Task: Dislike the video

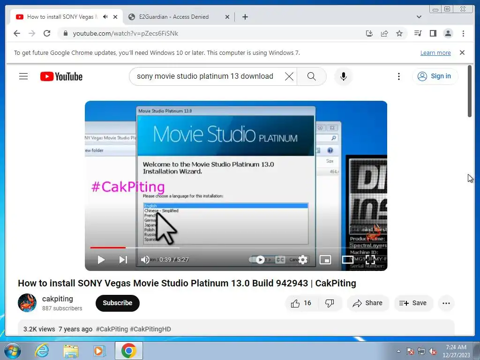Action: pyautogui.click(x=330, y=303)
